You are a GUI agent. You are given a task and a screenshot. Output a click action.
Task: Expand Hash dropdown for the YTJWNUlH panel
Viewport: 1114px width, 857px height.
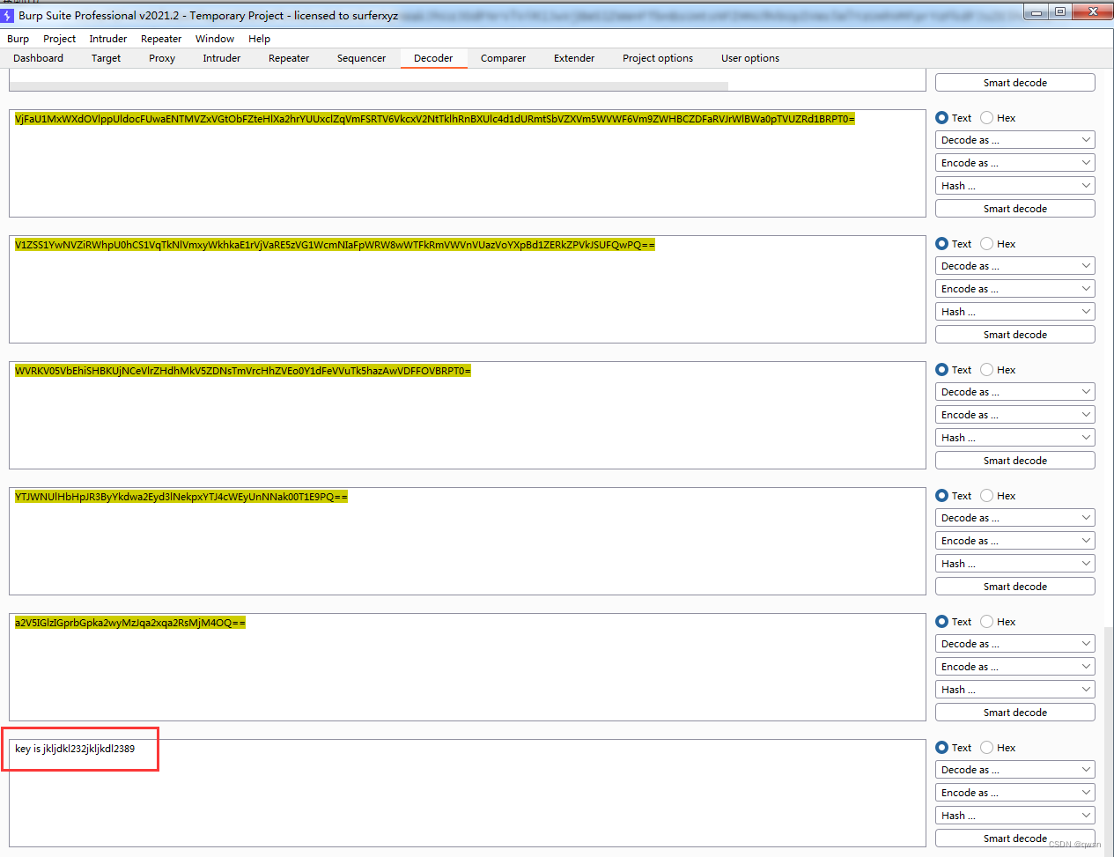pos(1015,564)
